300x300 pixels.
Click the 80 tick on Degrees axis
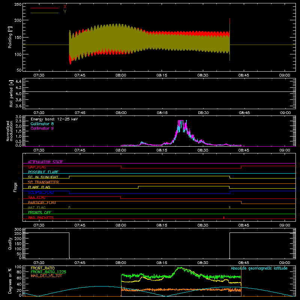pyautogui.click(x=19, y=272)
